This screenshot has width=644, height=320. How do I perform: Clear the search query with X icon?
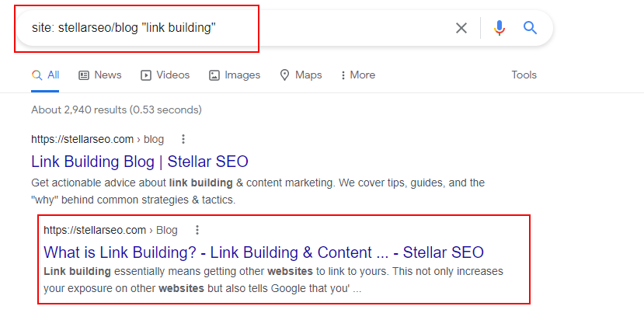(x=461, y=28)
